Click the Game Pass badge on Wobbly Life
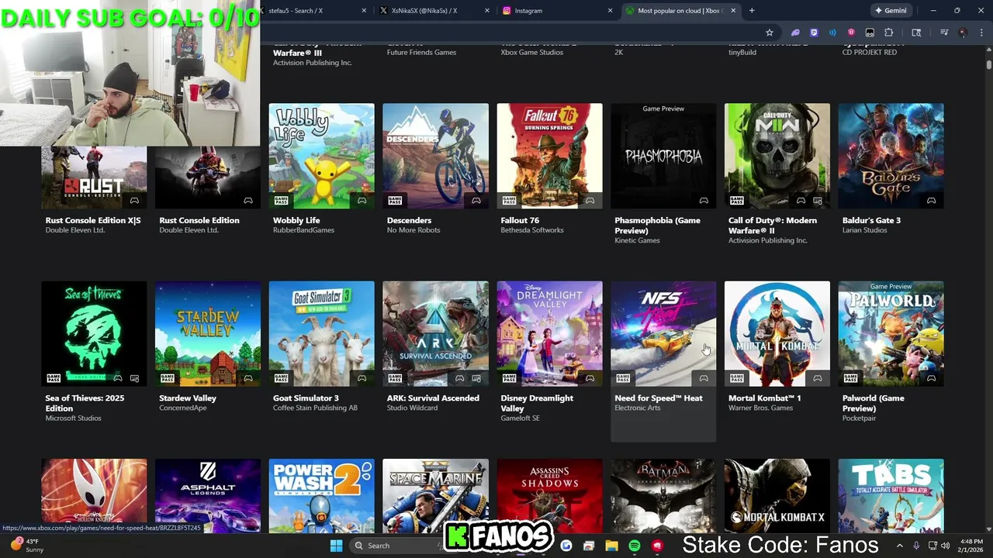Viewport: 993px width, 558px height. click(281, 201)
